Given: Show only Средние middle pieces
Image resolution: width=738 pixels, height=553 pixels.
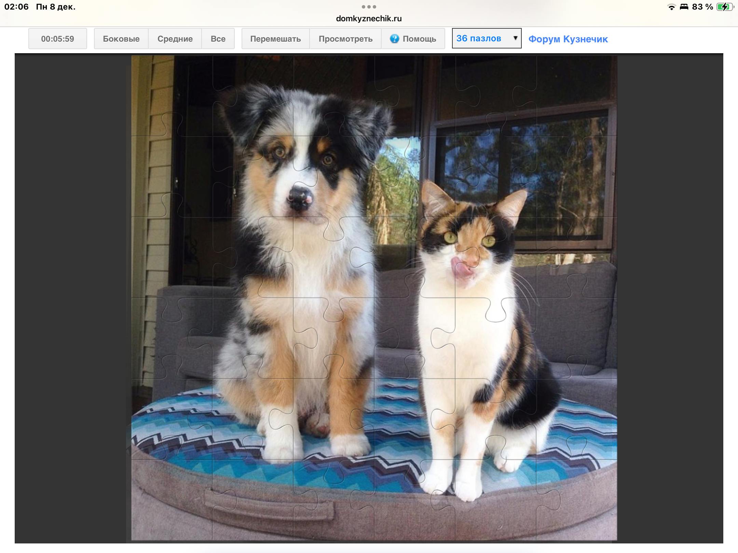Looking at the screenshot, I should (175, 39).
